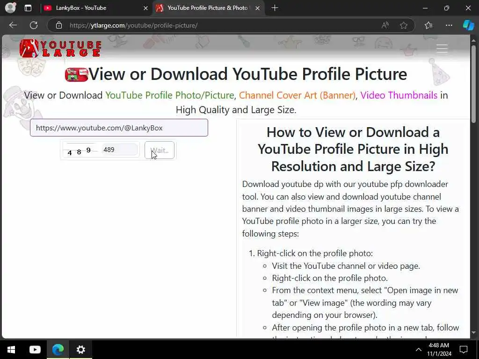Open the Video Thumbnails link

[399, 95]
